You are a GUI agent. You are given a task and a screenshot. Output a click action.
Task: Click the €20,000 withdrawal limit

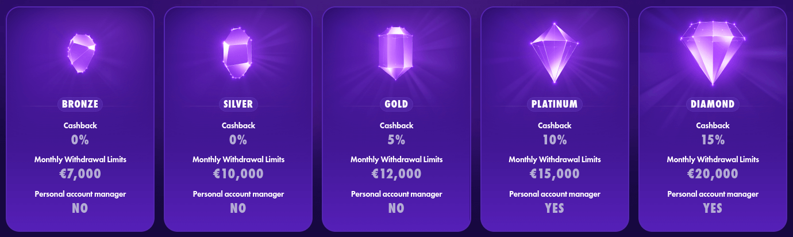tap(713, 174)
